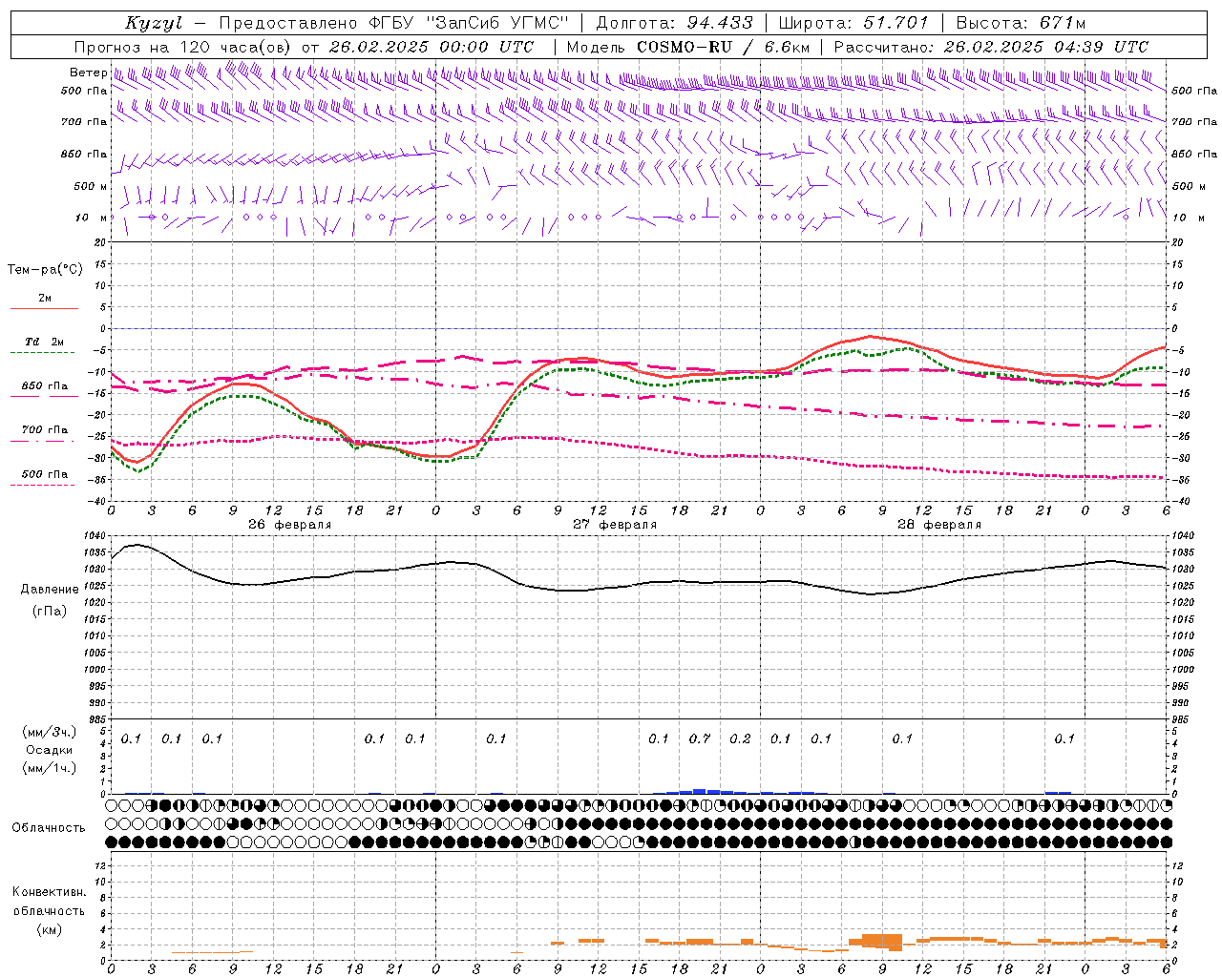Viewport: 1222px width, 977px height.
Task: Select the Облачность row label
Action: (49, 827)
